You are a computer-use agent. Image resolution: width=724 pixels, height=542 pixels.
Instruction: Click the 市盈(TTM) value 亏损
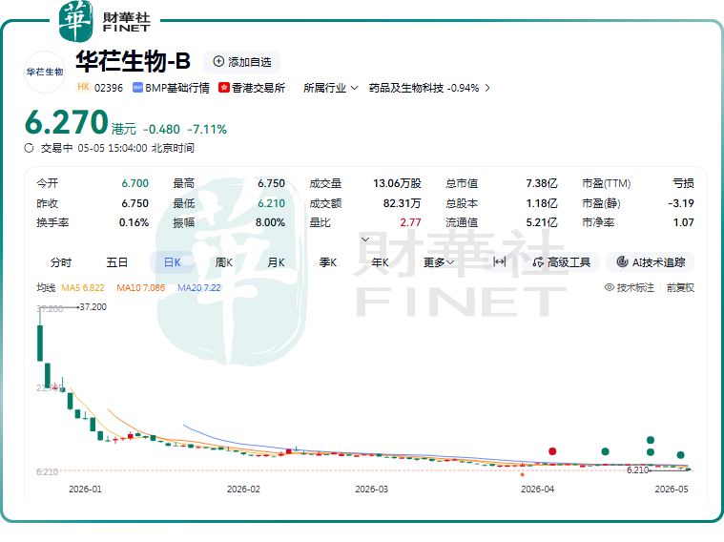click(683, 183)
